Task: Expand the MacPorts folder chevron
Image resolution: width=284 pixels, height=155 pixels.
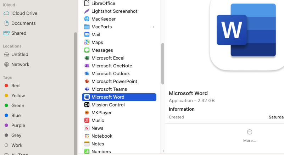Action: 153,27
